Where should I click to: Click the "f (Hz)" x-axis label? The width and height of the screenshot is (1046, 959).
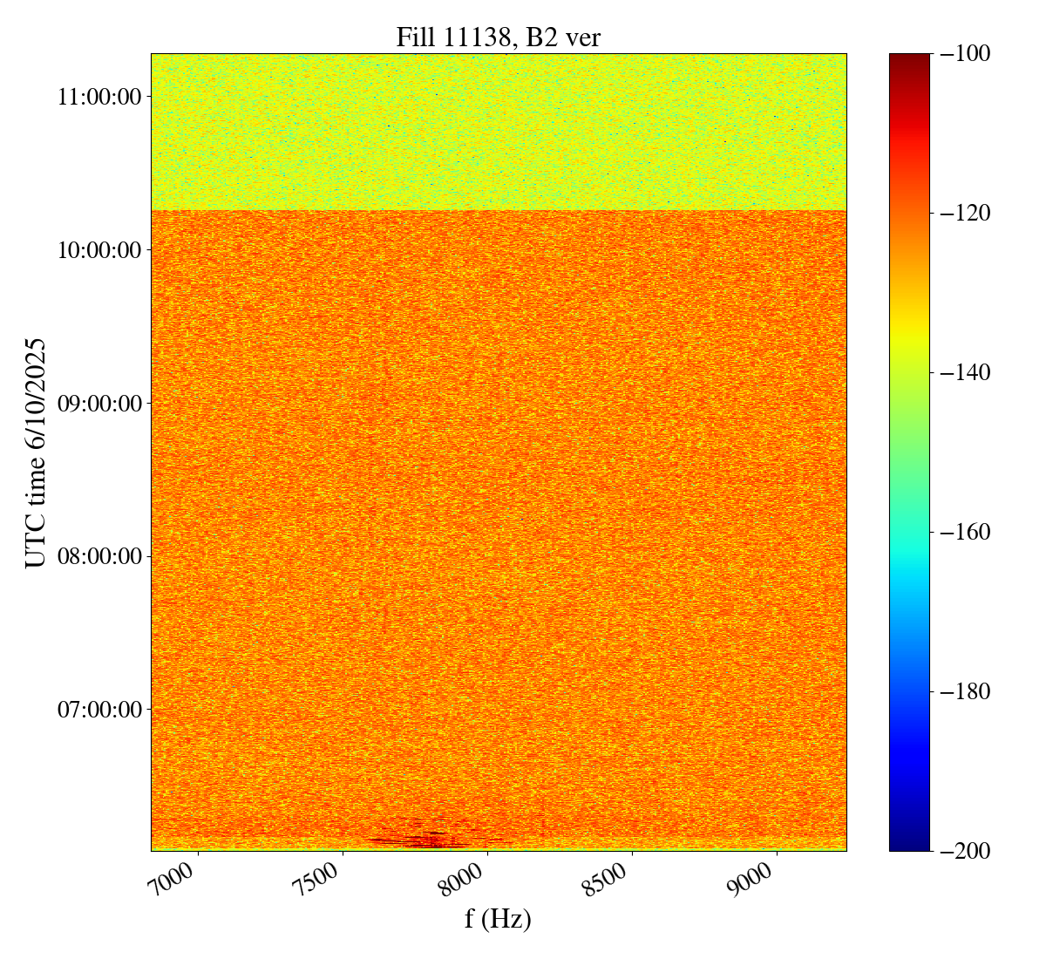(x=498, y=918)
